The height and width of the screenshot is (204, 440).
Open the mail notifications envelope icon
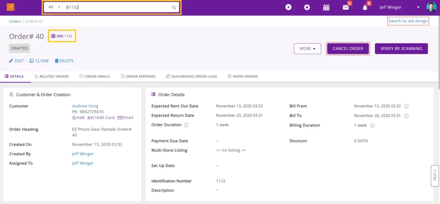(345, 7)
